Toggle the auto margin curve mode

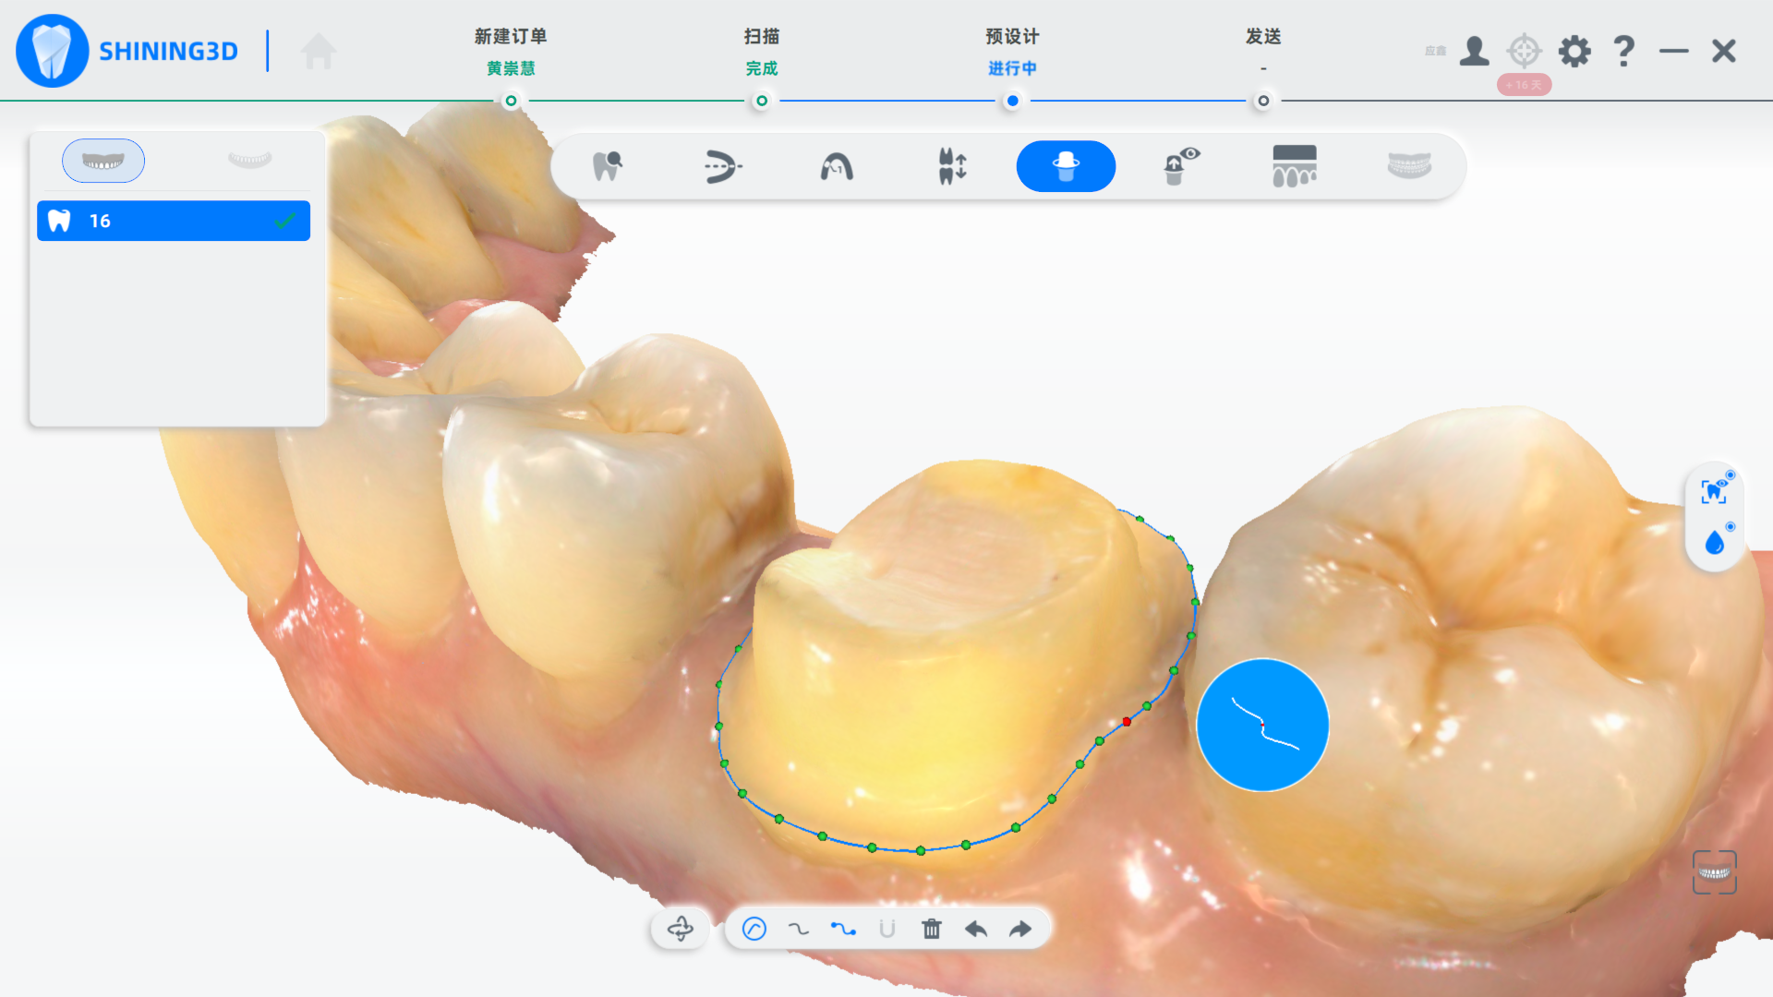click(754, 929)
